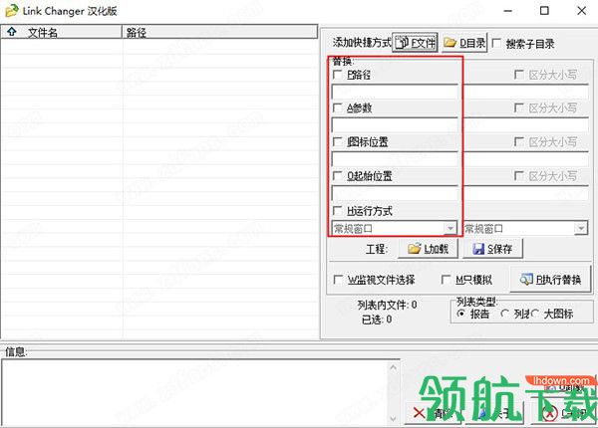Image resolution: width=598 pixels, height=428 pixels.
Task: Toggle 区分大小写 in the I图标位置 row
Action: point(518,142)
